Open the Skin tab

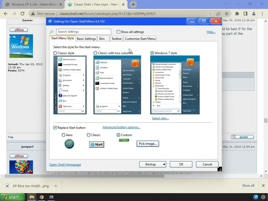pyautogui.click(x=103, y=39)
